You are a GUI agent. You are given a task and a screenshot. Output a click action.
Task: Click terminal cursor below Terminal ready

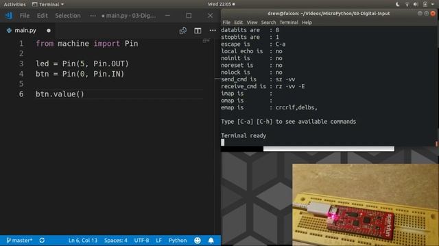coord(222,143)
